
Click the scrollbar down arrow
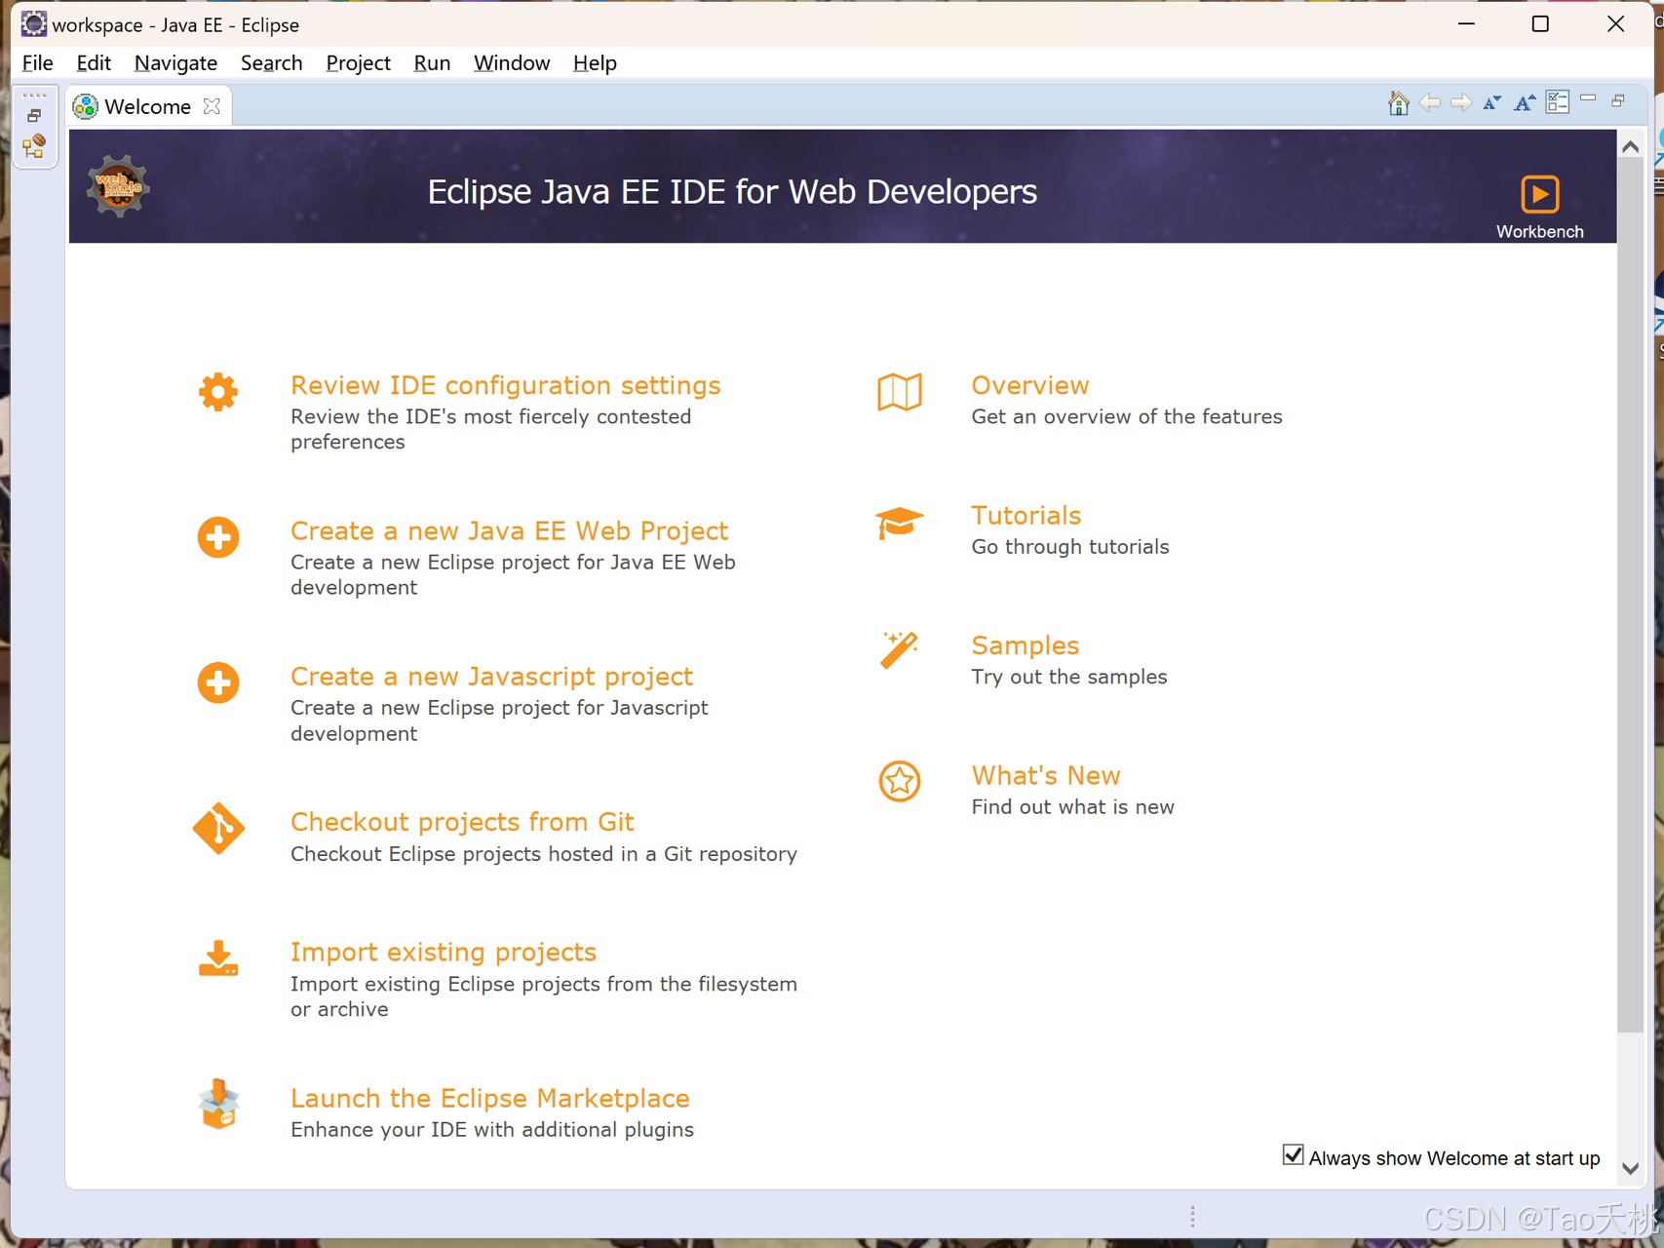pyautogui.click(x=1630, y=1167)
